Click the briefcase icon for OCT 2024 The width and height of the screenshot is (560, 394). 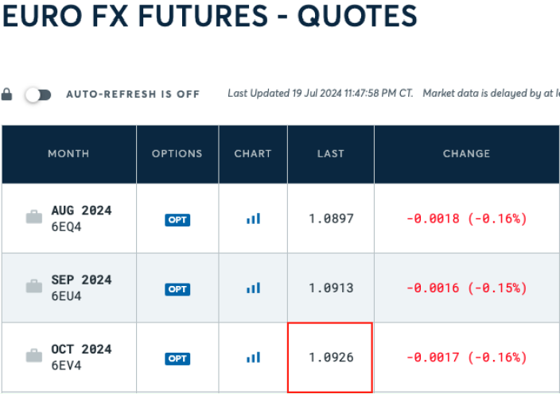pyautogui.click(x=34, y=356)
